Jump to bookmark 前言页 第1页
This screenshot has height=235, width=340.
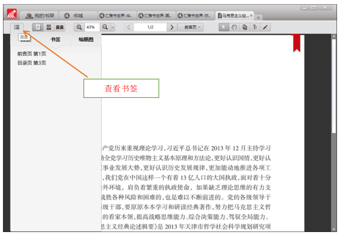click(x=32, y=54)
